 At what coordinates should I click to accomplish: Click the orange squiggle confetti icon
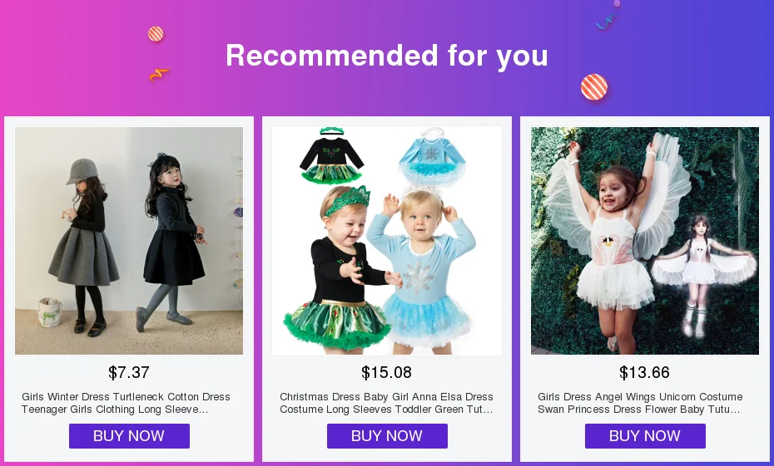tap(159, 75)
